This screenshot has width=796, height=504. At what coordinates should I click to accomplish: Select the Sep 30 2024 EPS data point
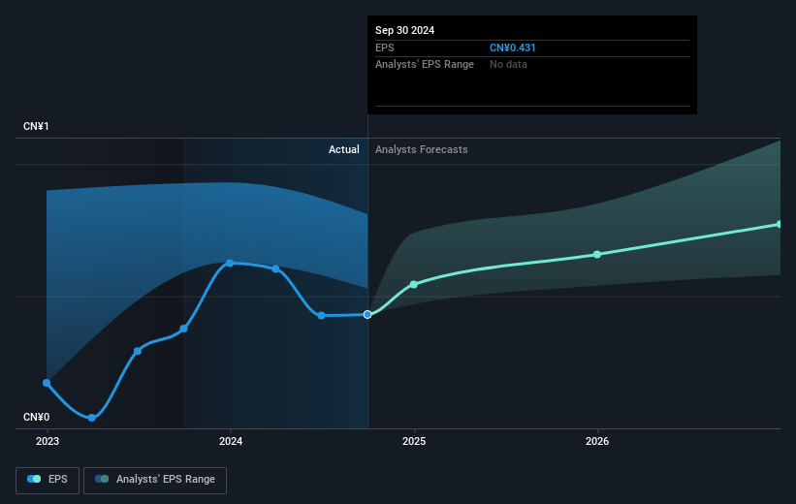pyautogui.click(x=367, y=315)
